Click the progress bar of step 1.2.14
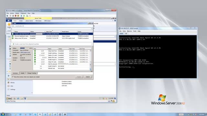 [62, 64]
